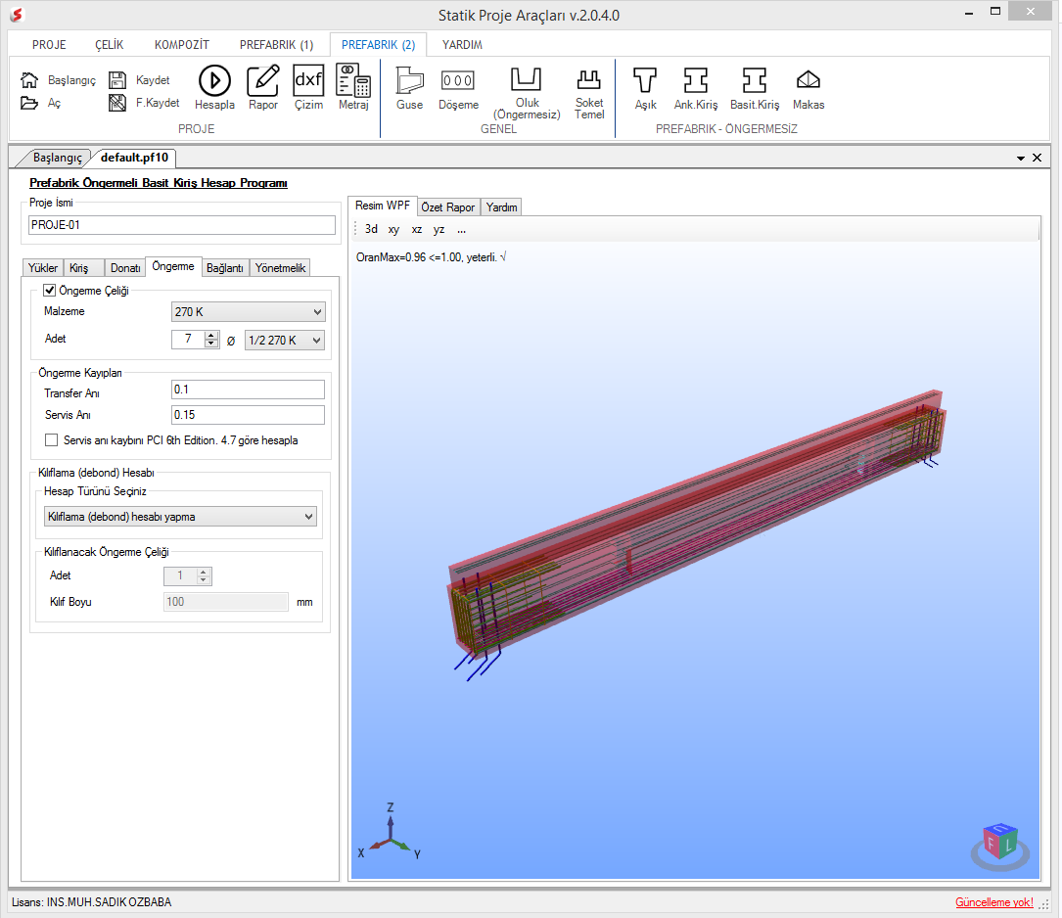Image resolution: width=1062 pixels, height=918 pixels.
Task: Click the Başlangıç home icon
Action: click(29, 80)
